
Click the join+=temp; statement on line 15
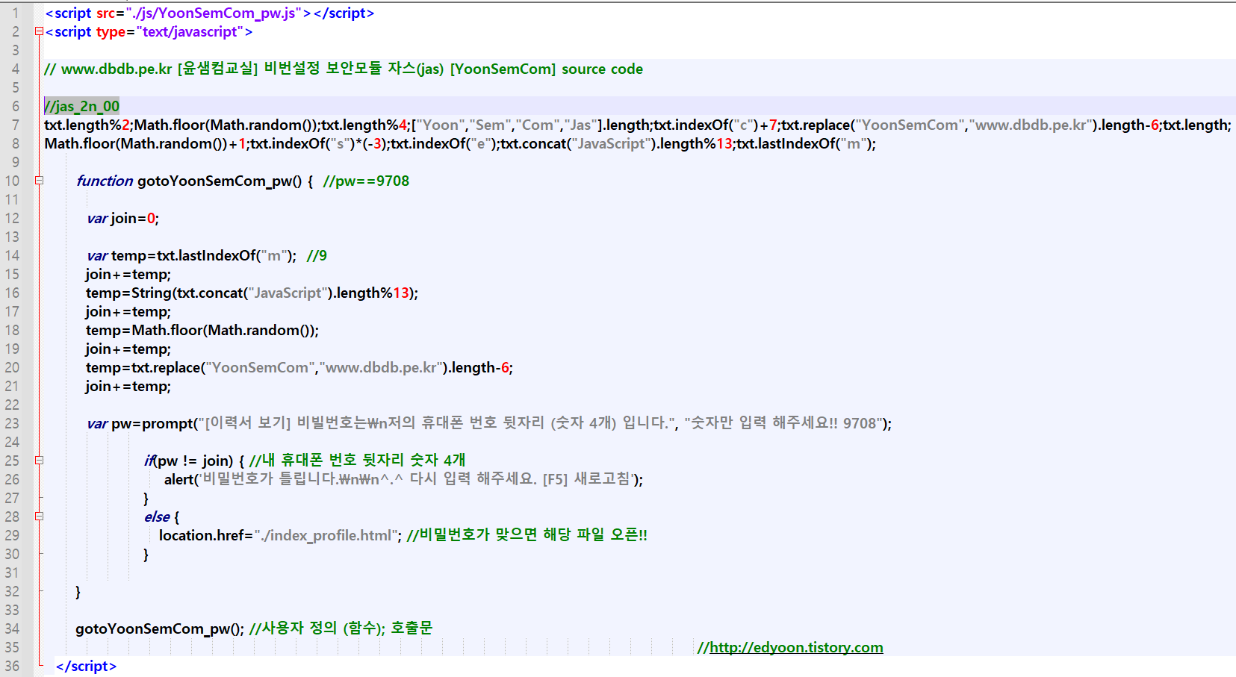click(x=128, y=274)
